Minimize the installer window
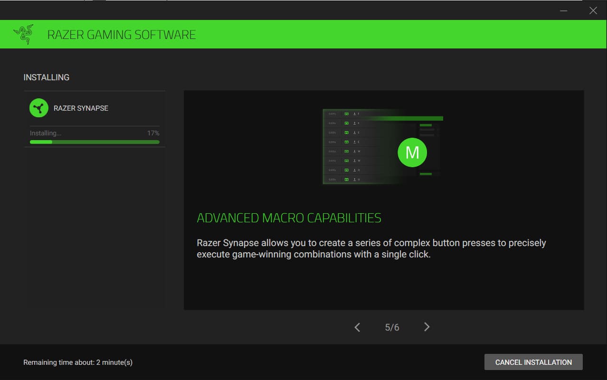607x380 pixels. click(x=564, y=10)
